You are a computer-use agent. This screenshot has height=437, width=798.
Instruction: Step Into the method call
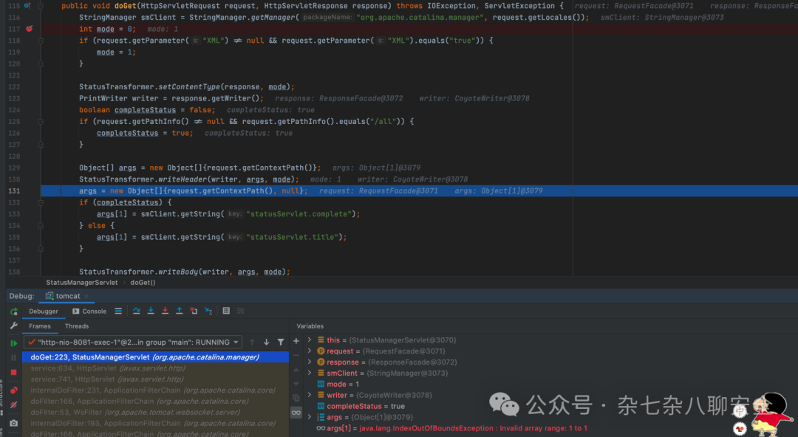coord(151,311)
